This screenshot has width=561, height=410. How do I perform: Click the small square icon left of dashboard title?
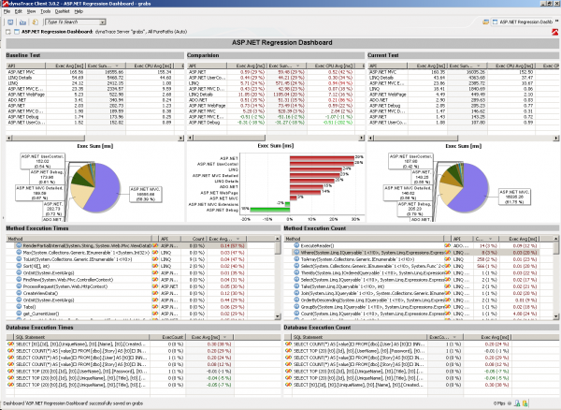8,32
